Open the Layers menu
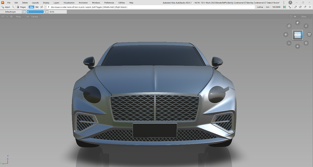313x167 pixels. (56, 3)
